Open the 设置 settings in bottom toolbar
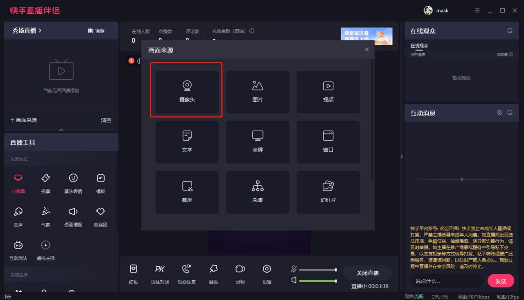Screen dimensions: 524x300 [267, 274]
